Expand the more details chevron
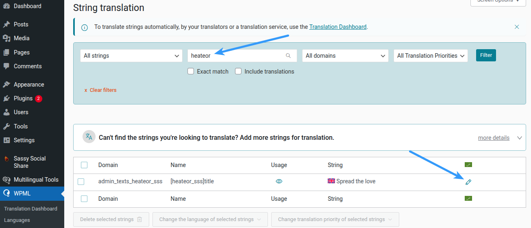This screenshot has width=531, height=228. tap(520, 138)
